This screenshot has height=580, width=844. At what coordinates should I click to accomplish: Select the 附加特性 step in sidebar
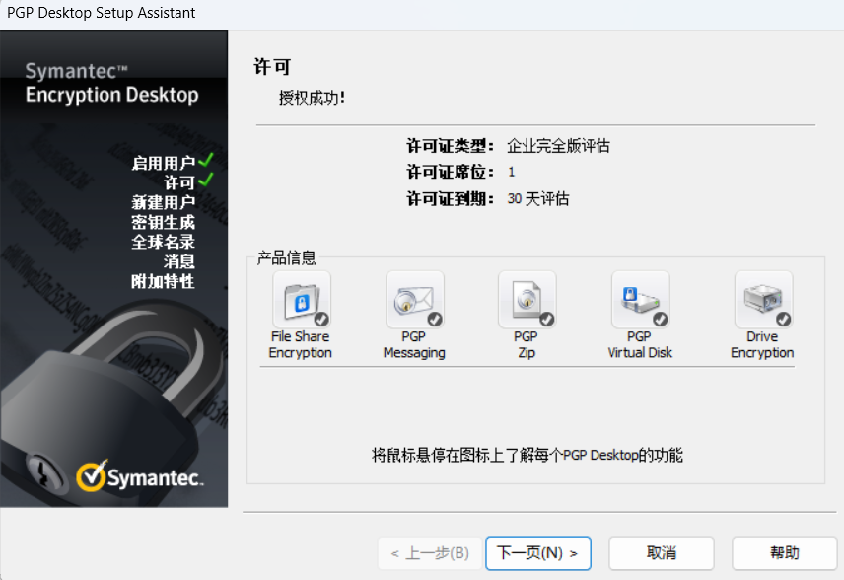163,281
